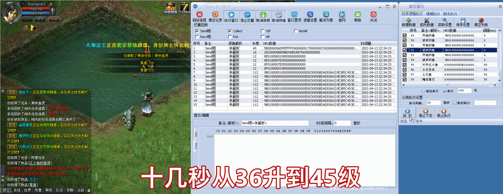Click the 清空列表 clear list icon
Screen dimensions: 503x194
tap(481, 21)
